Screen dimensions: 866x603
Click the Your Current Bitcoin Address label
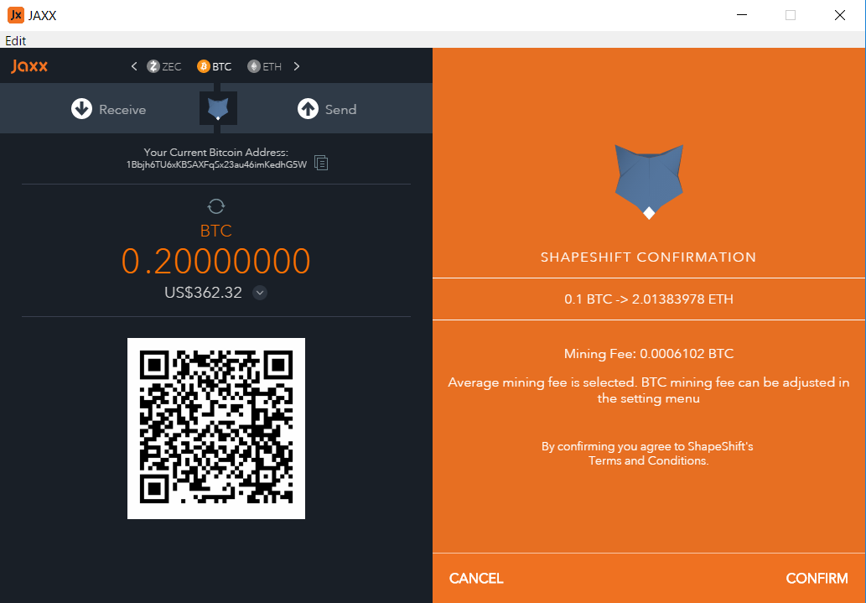click(216, 152)
